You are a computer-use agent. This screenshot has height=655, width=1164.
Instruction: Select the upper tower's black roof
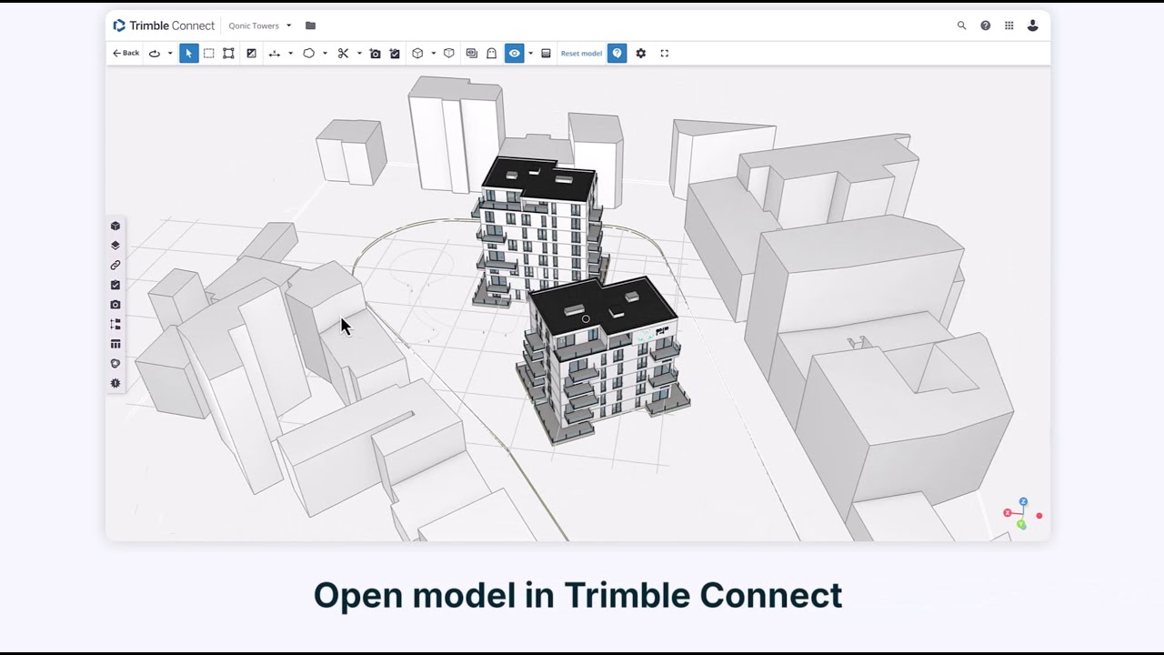pyautogui.click(x=538, y=179)
